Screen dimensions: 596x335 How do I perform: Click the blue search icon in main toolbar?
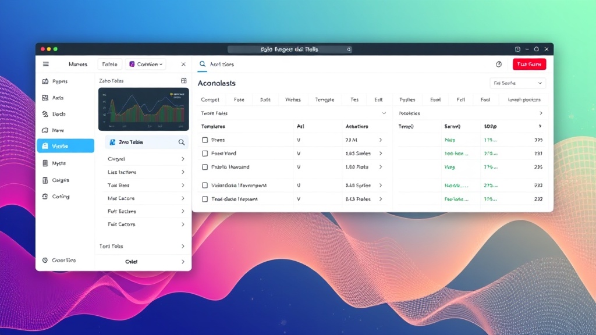(x=203, y=64)
